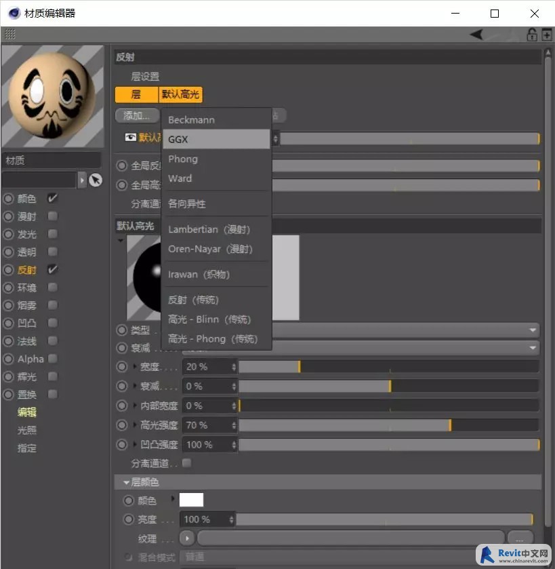Click the Cinema 4D logo in title bar
555x569 pixels.
pos(14,14)
